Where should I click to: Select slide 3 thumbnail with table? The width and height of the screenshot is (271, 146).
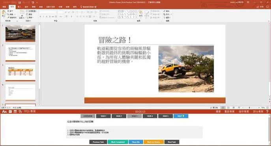point(20,73)
